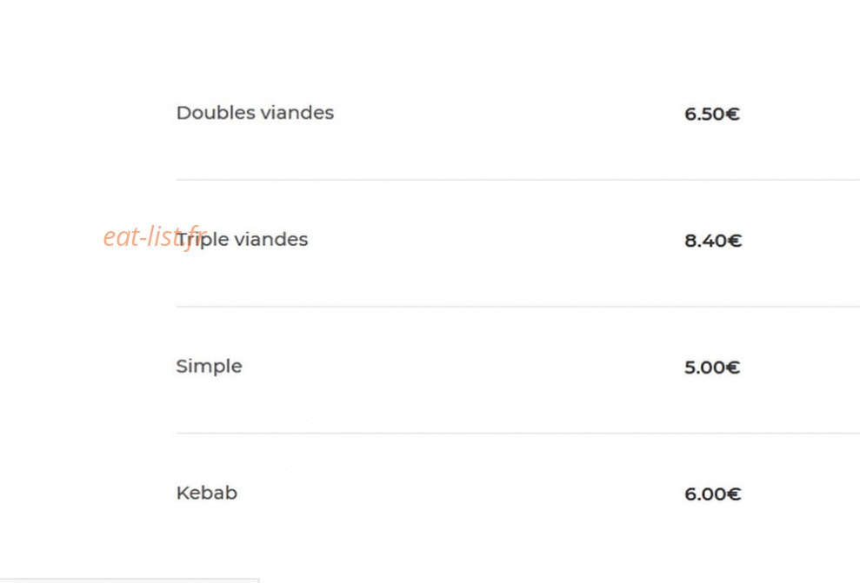Click the euro symbol after 8.40
Image resolution: width=860 pixels, height=583 pixels.
point(735,241)
